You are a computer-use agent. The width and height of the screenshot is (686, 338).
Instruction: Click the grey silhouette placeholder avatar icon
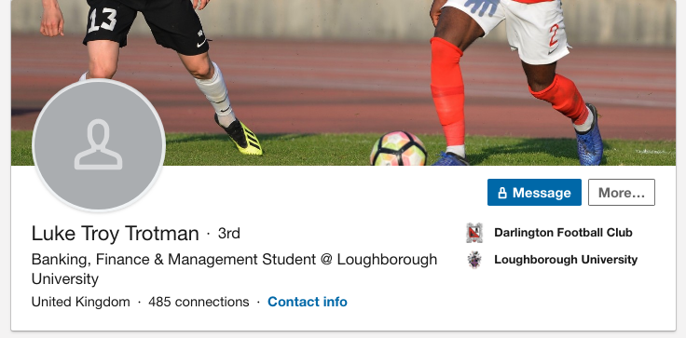pos(99,144)
